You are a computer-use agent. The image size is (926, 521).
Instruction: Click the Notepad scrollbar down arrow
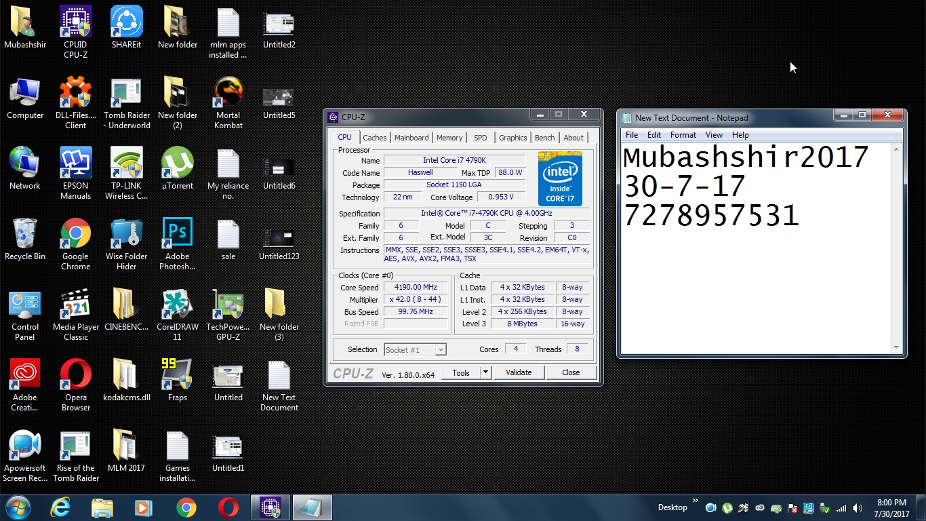click(x=896, y=347)
